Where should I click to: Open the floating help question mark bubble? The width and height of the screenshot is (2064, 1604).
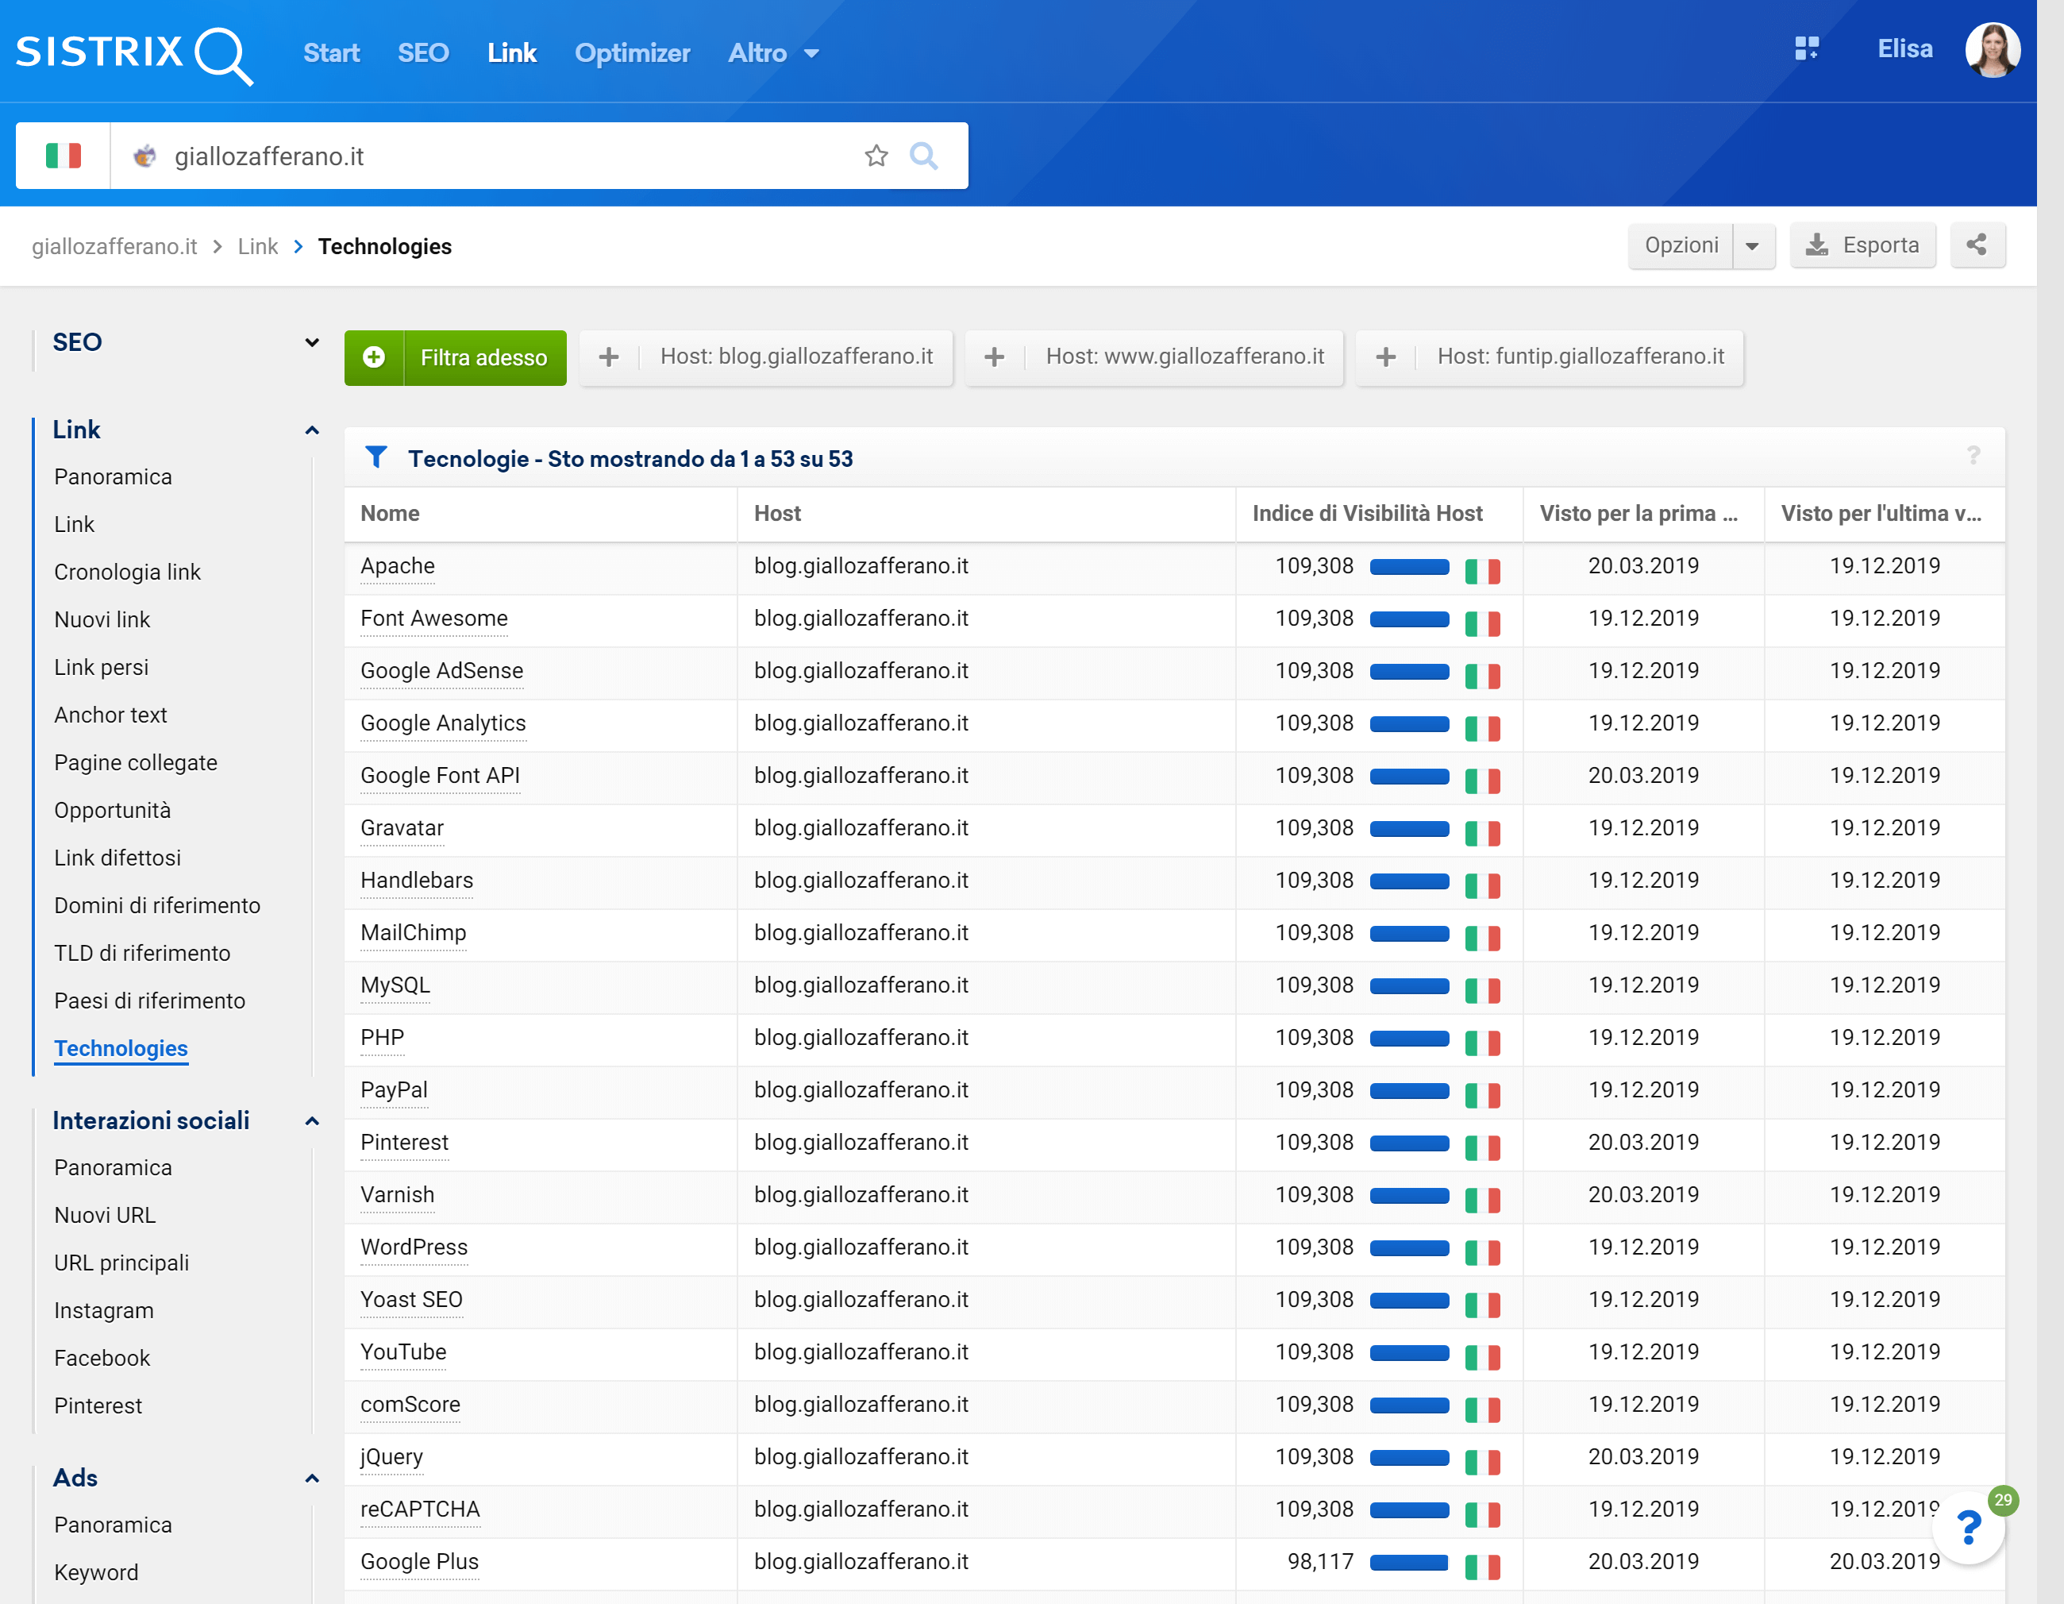click(x=1969, y=1528)
